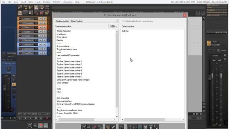Open the Extensions menu
Screen dimensions: 229x129
click(x=67, y=2)
